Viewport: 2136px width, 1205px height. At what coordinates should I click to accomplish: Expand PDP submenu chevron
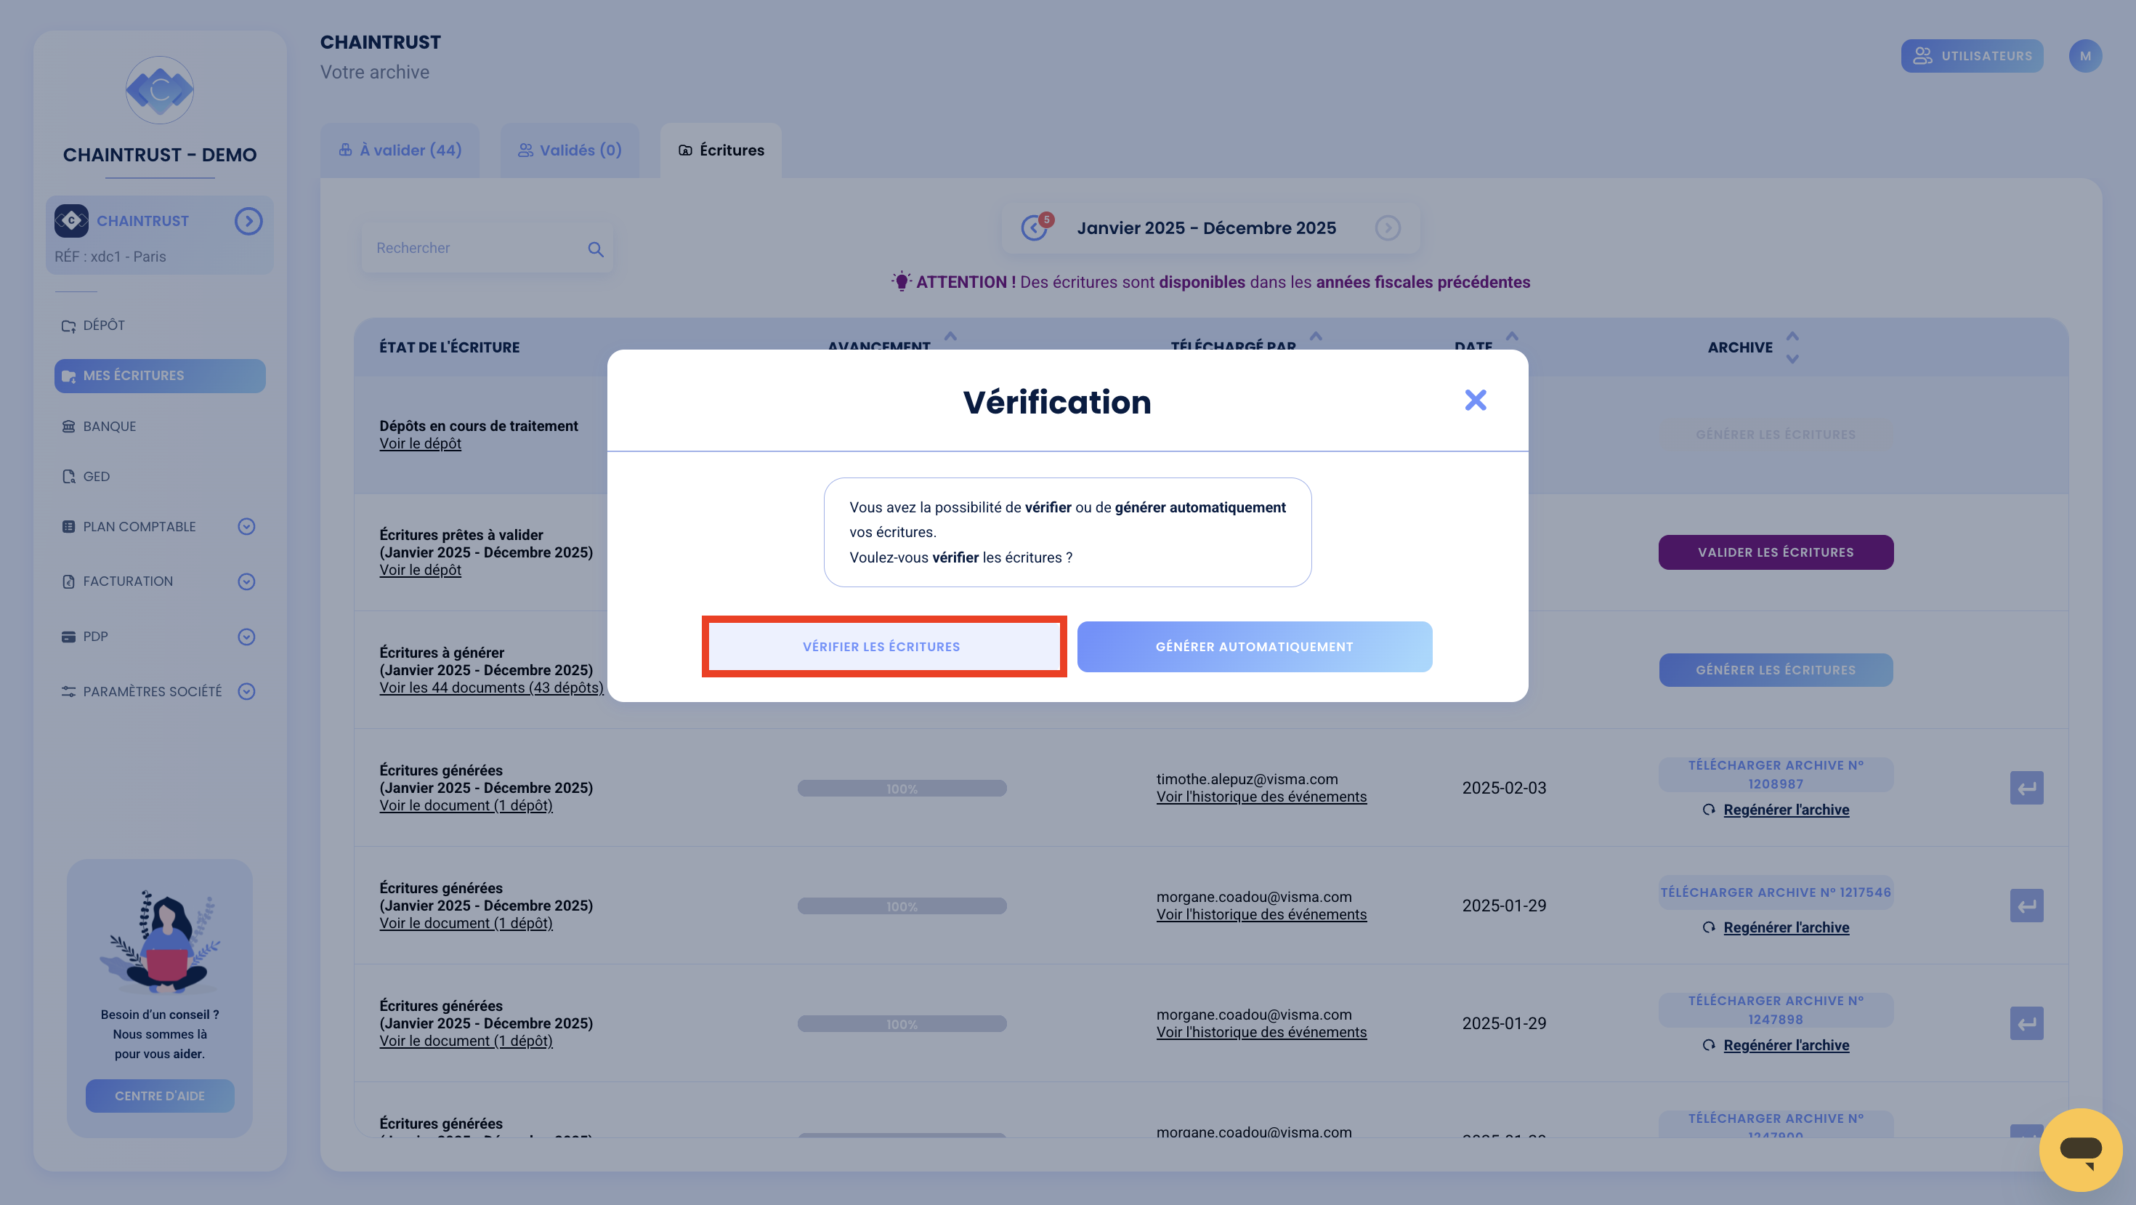[246, 637]
